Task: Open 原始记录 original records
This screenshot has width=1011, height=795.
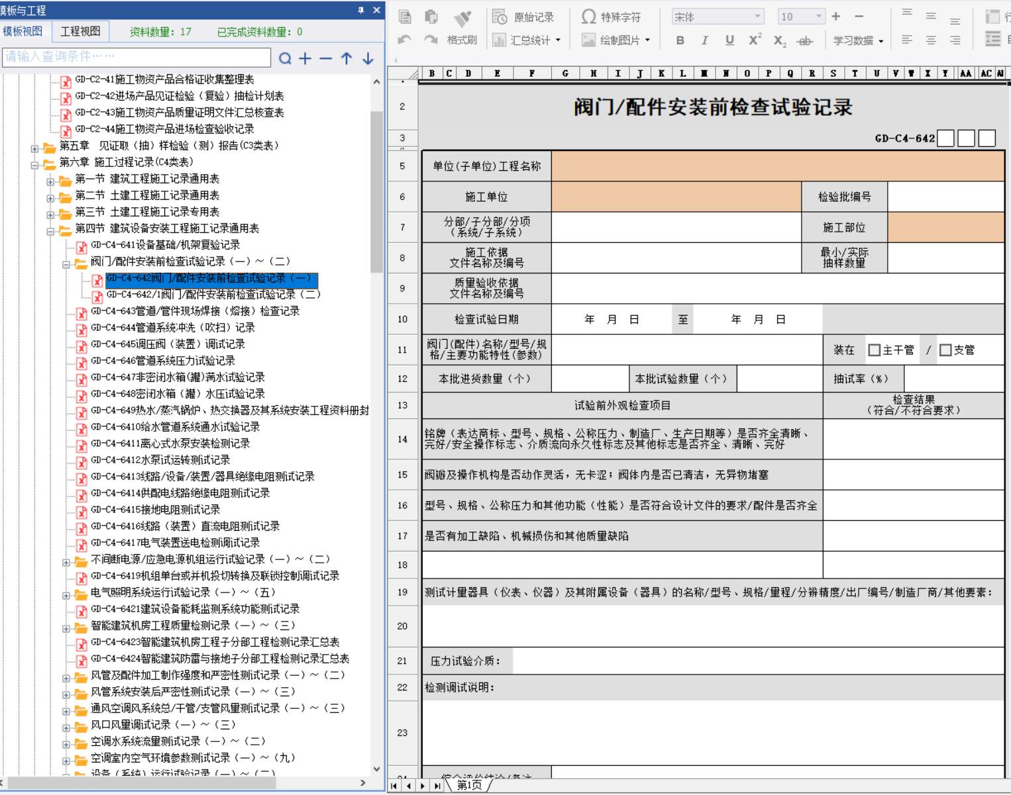Action: pos(523,17)
